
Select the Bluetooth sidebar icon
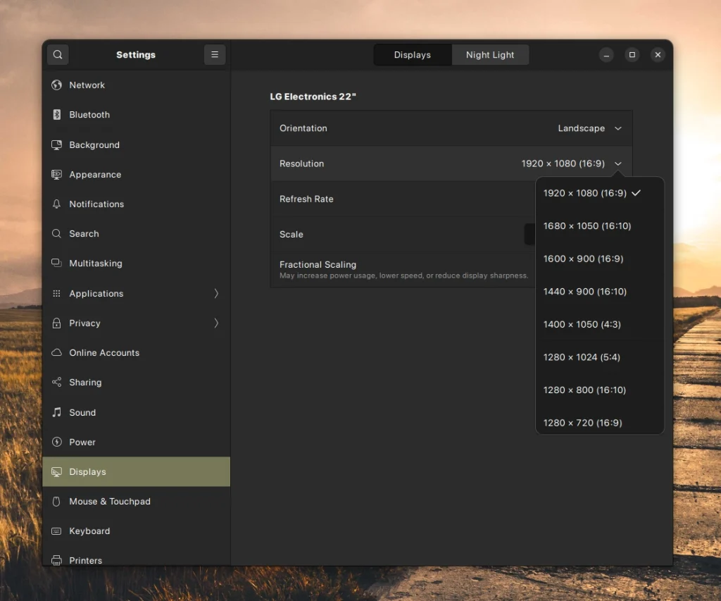(56, 115)
